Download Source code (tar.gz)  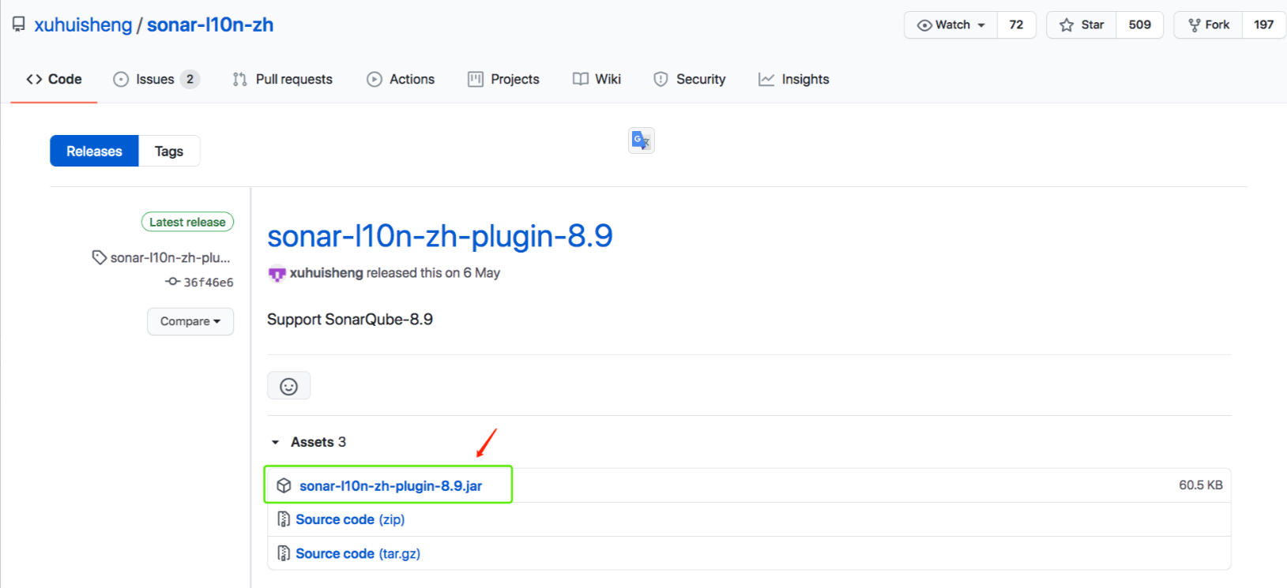[x=358, y=553]
